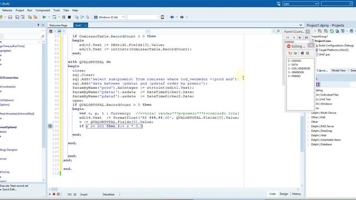This screenshot has width=356, height=200.
Task: Switch to the Welcome Page tab
Action: (58, 25)
